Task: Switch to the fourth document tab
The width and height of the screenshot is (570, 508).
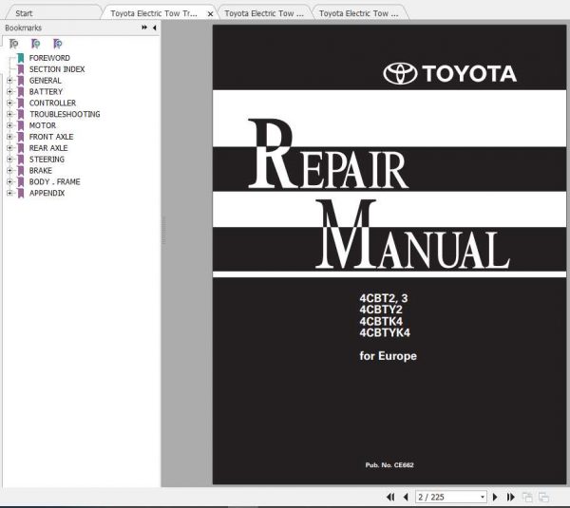Action: (359, 13)
